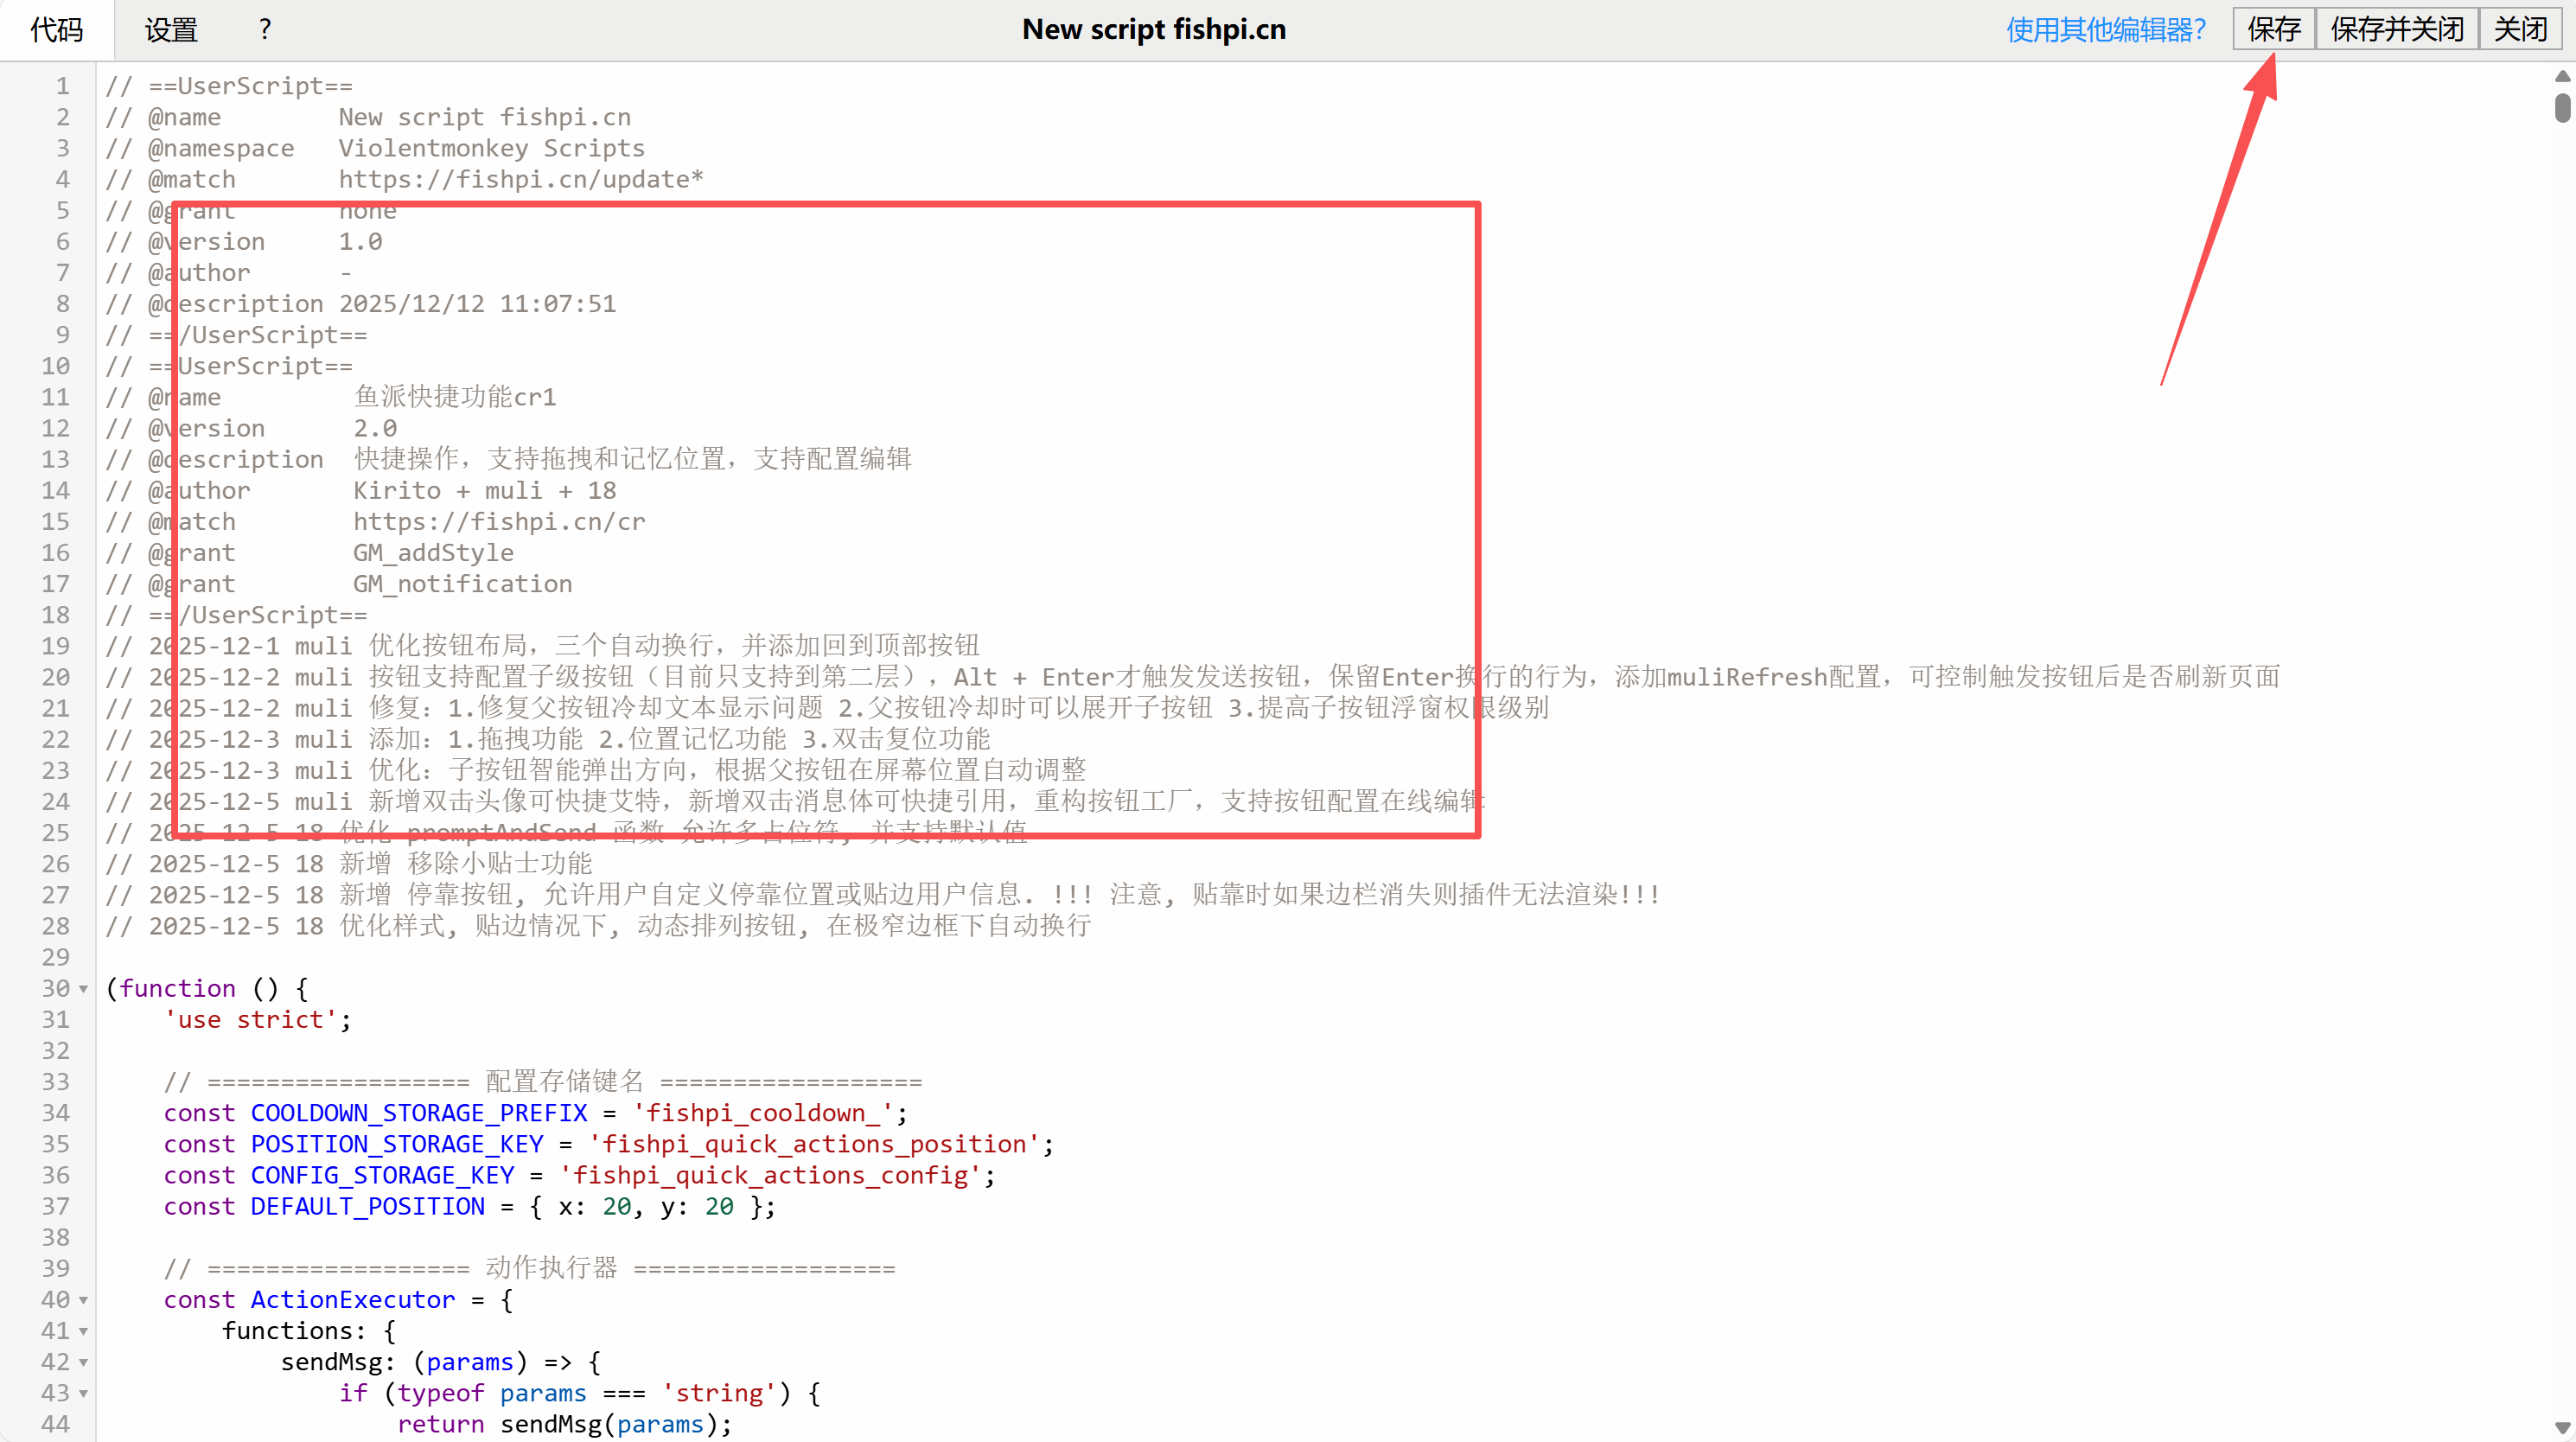Click scrollbar down arrow at bottom right
2576x1442 pixels.
tap(2562, 1428)
